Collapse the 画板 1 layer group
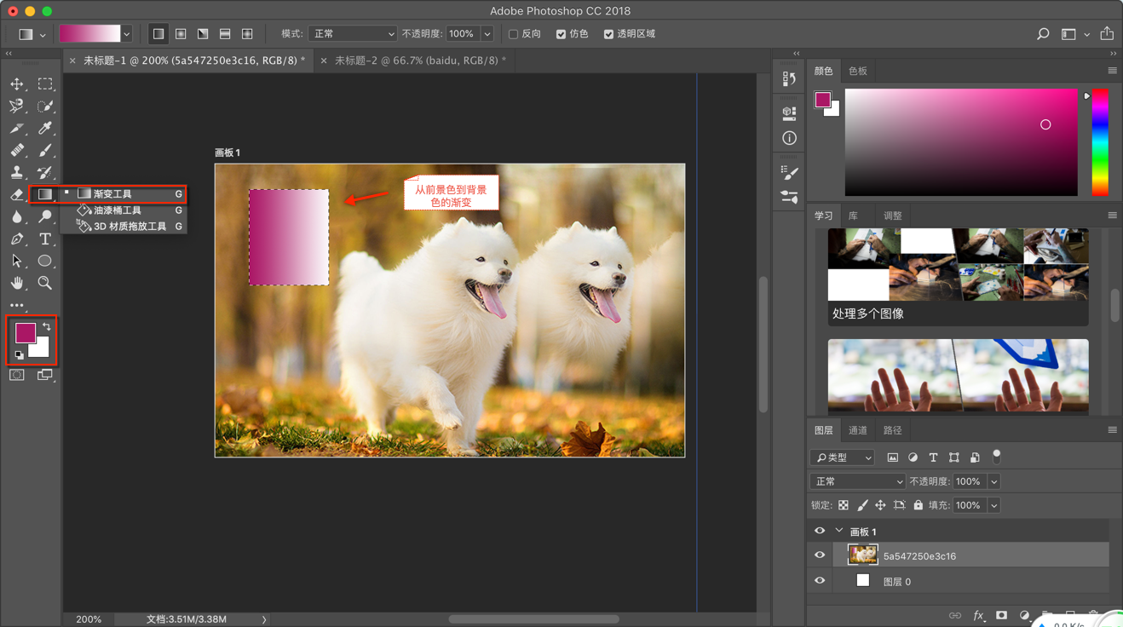Image resolution: width=1123 pixels, height=627 pixels. pos(839,531)
